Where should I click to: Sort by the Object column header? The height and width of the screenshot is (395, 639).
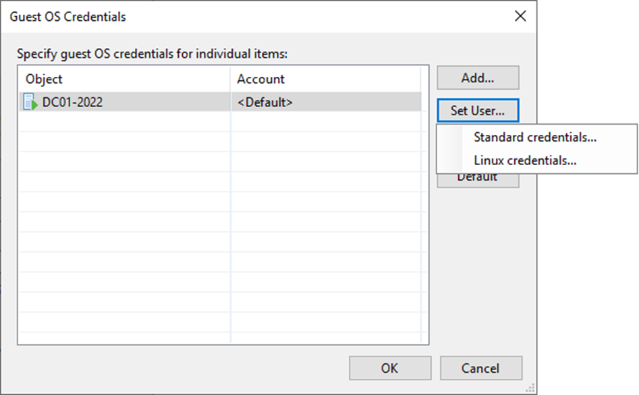(124, 79)
